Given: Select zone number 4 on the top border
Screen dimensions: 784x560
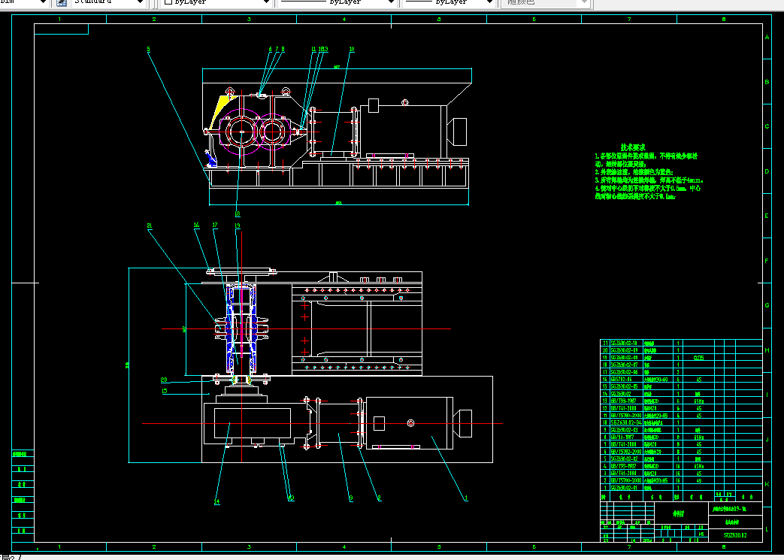Looking at the screenshot, I should 344,20.
